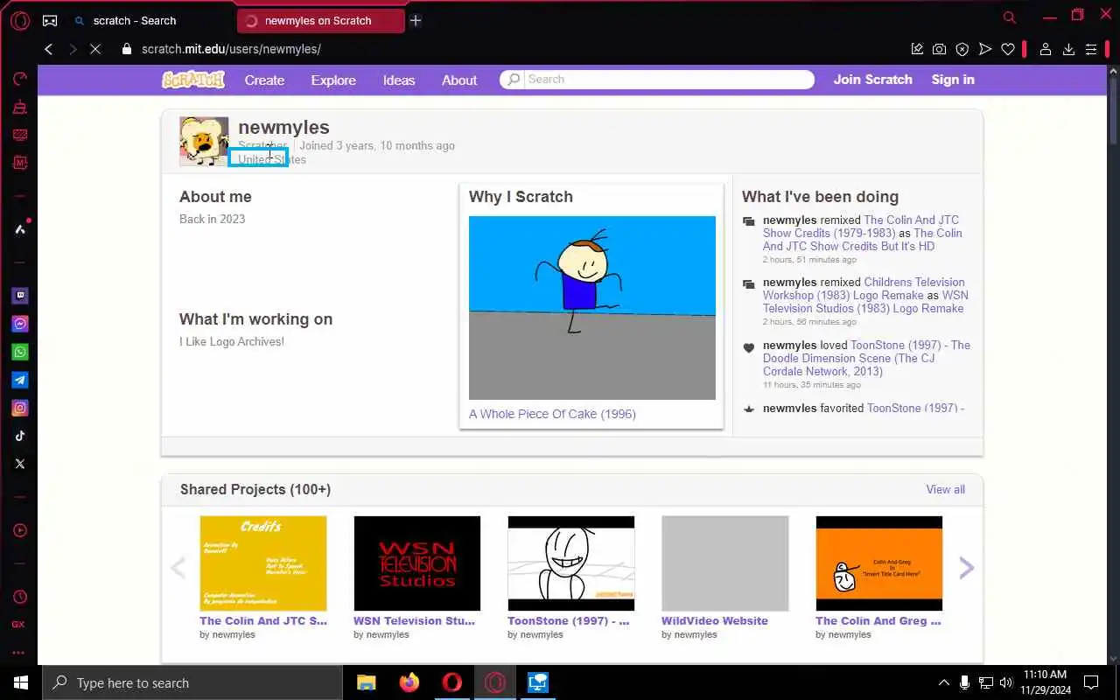Image resolution: width=1120 pixels, height=700 pixels.
Task: Open the tab search magnifier icon
Action: (1009, 17)
